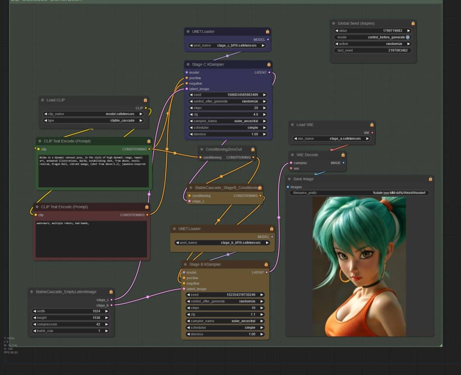Screen dimensions: 461x375
Task: Collapse the Stage B KSampler node via its title dot
Action: 185,265
